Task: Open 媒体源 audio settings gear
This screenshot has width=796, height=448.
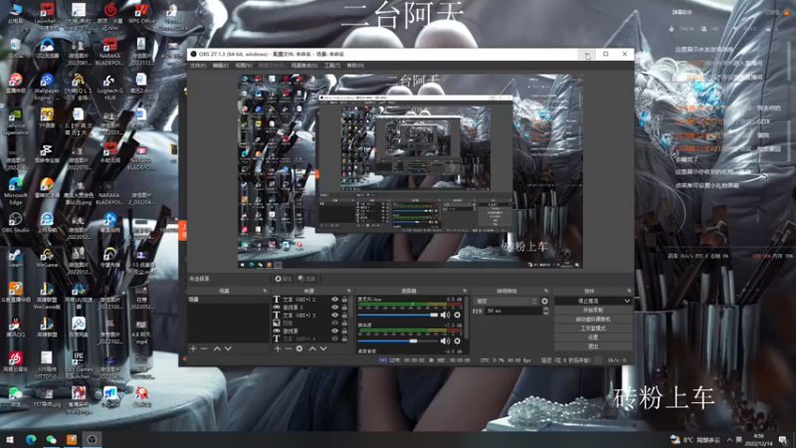Action: coord(458,340)
